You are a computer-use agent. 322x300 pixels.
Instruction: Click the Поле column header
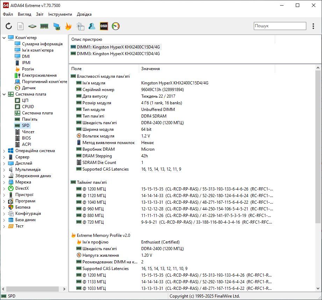104,69
